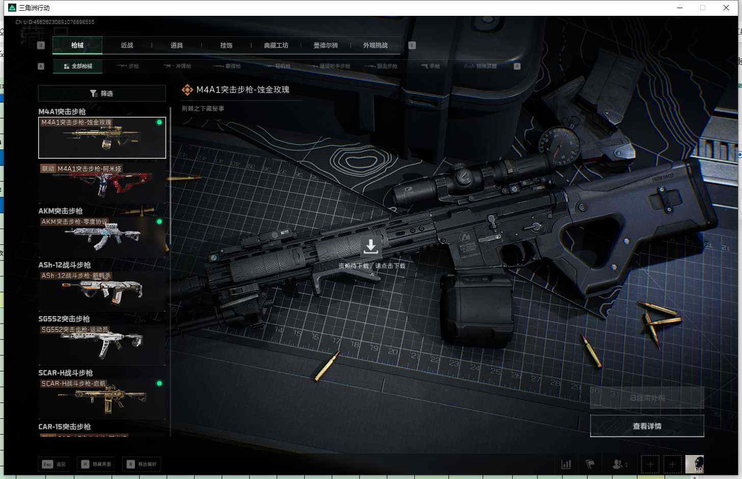Select the M4A1突击步枪-蚀金玫瑰 skin thumbnail
This screenshot has width=742, height=479.
click(102, 138)
